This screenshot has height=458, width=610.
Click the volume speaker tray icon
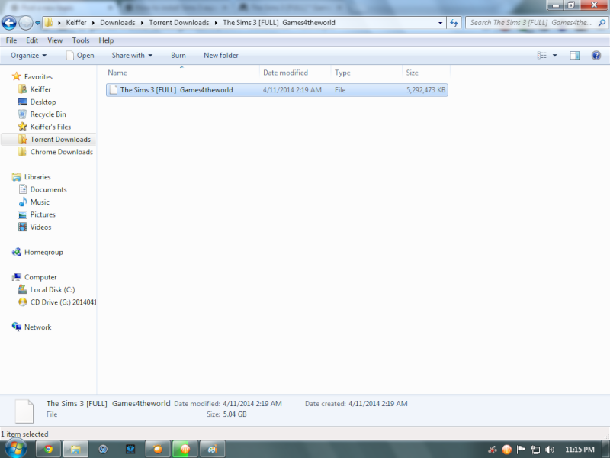tap(550, 450)
